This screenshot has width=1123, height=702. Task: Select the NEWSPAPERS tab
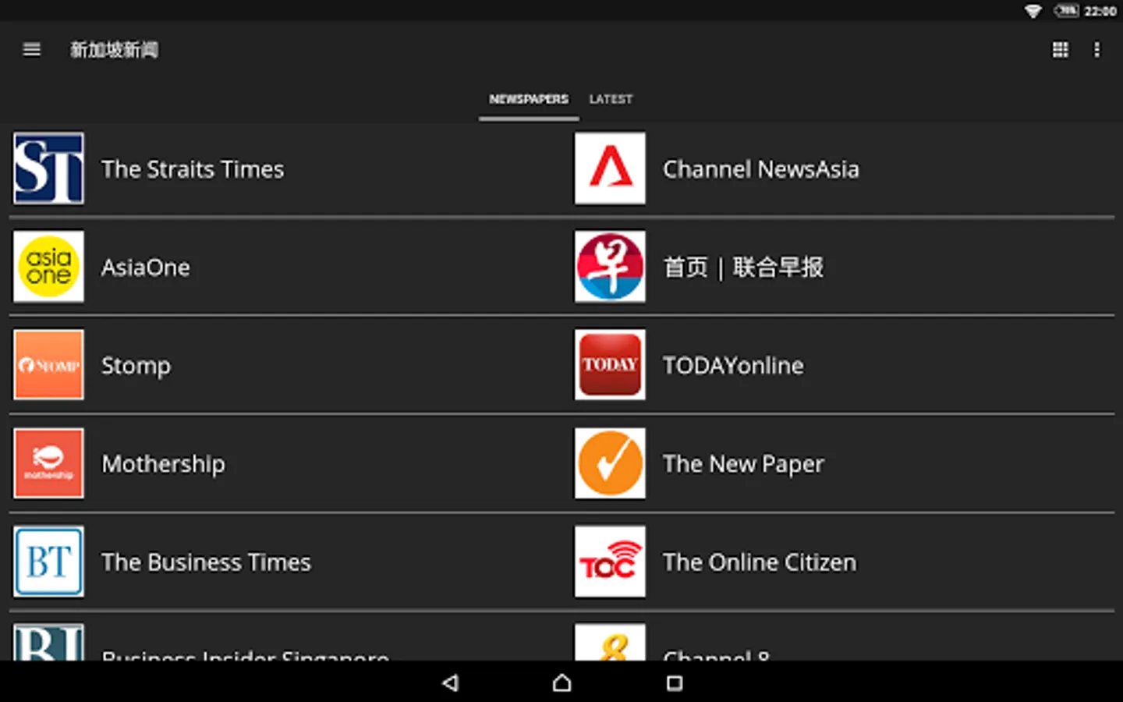tap(529, 99)
